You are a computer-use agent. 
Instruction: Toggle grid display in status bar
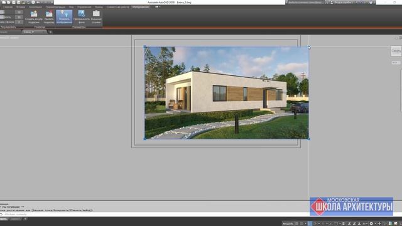(x=296, y=223)
